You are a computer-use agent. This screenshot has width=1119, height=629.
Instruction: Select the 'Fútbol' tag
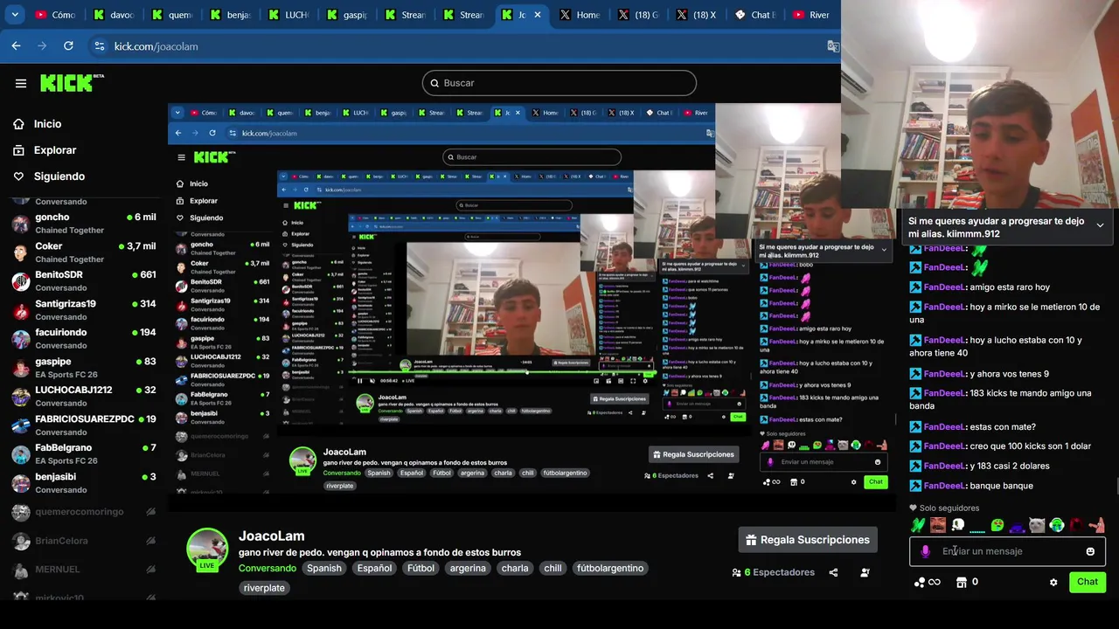click(x=420, y=568)
